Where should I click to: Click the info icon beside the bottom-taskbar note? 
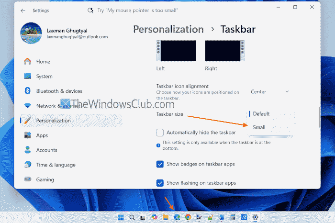pos(158,145)
